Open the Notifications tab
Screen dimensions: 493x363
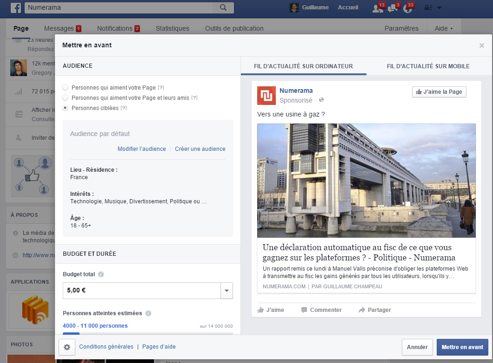coord(118,28)
